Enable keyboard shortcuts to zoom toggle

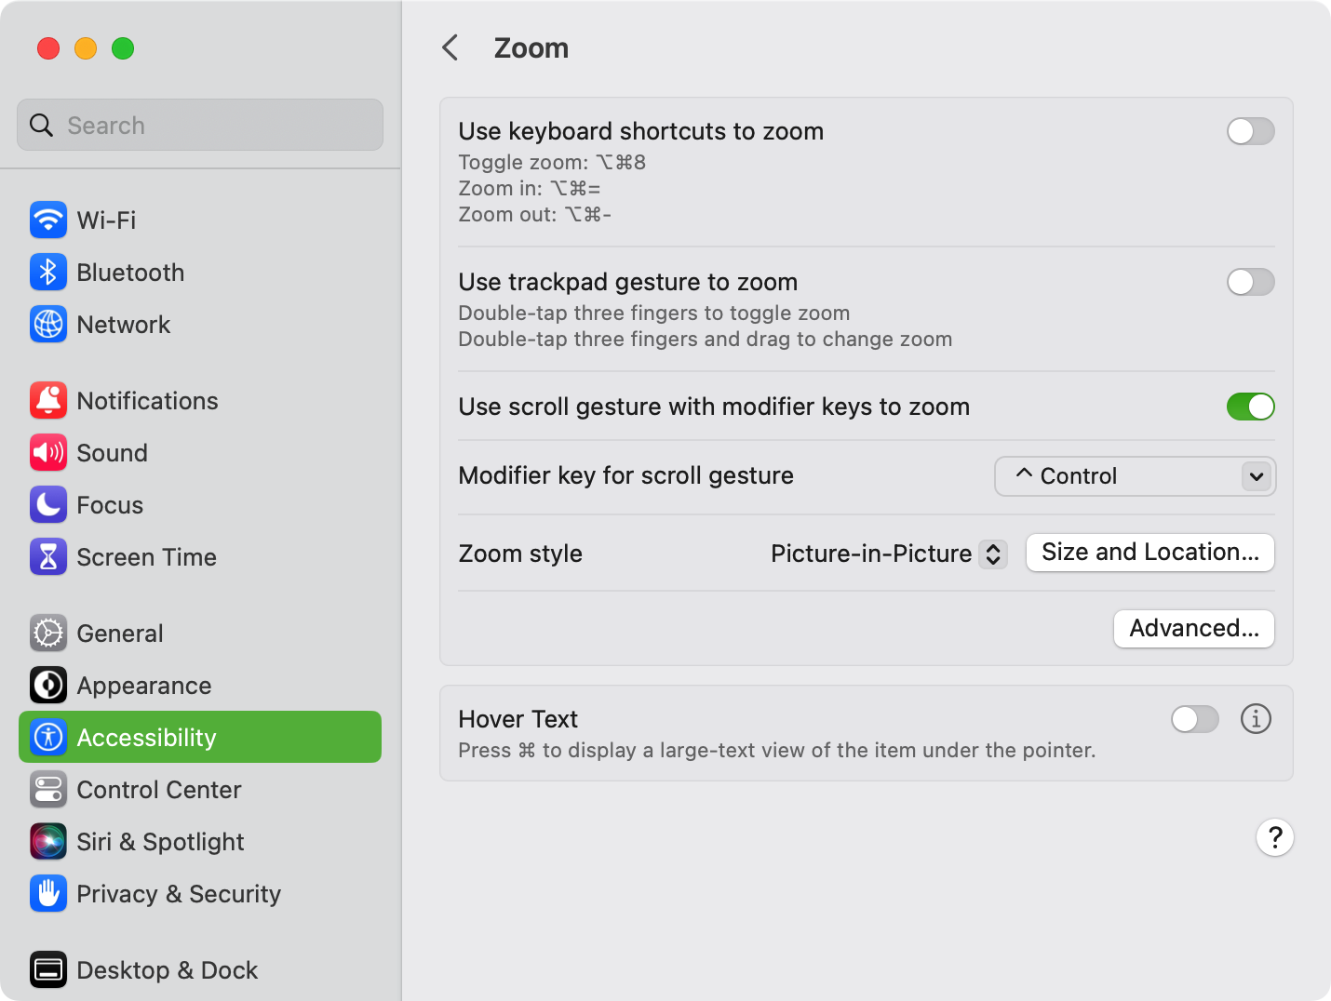(1250, 131)
